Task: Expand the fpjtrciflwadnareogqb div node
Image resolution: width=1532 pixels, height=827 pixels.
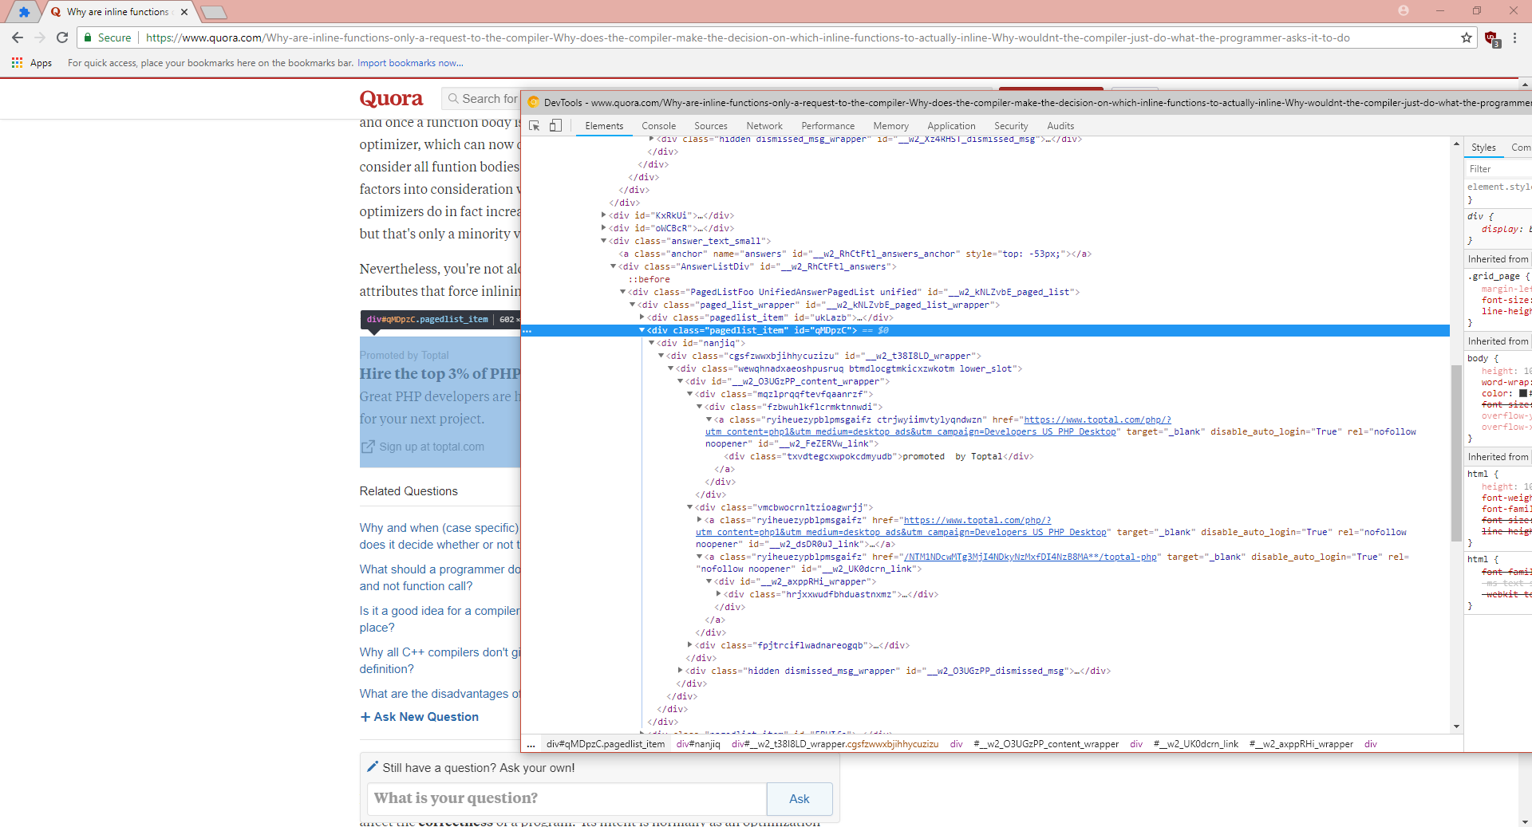Action: (x=689, y=645)
